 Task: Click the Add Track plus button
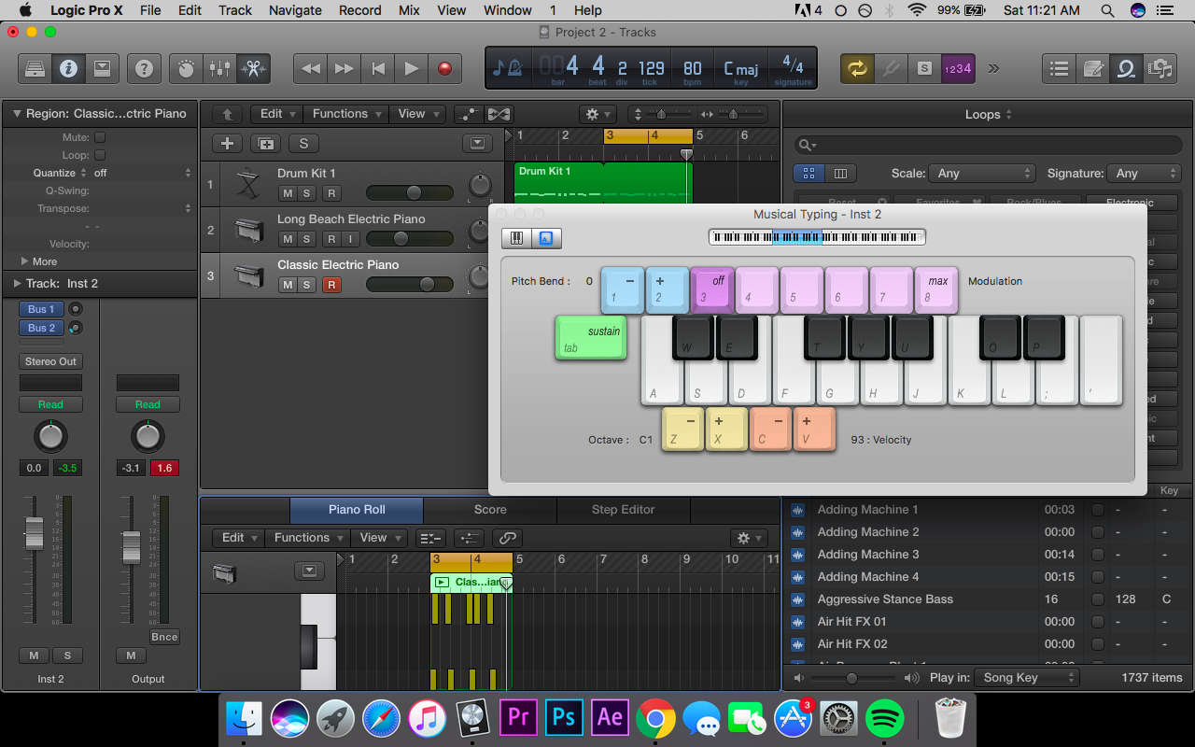pos(227,143)
